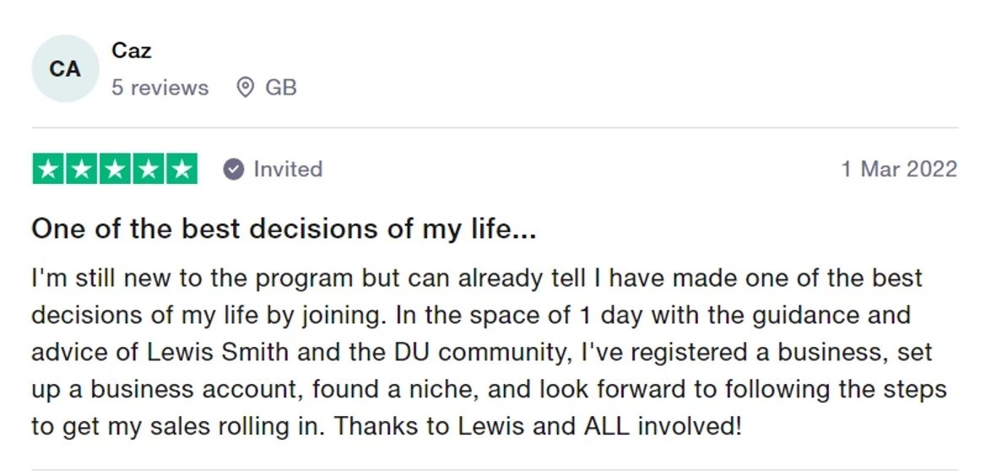Click the fourth green rating star
The image size is (991, 476).
tap(148, 169)
